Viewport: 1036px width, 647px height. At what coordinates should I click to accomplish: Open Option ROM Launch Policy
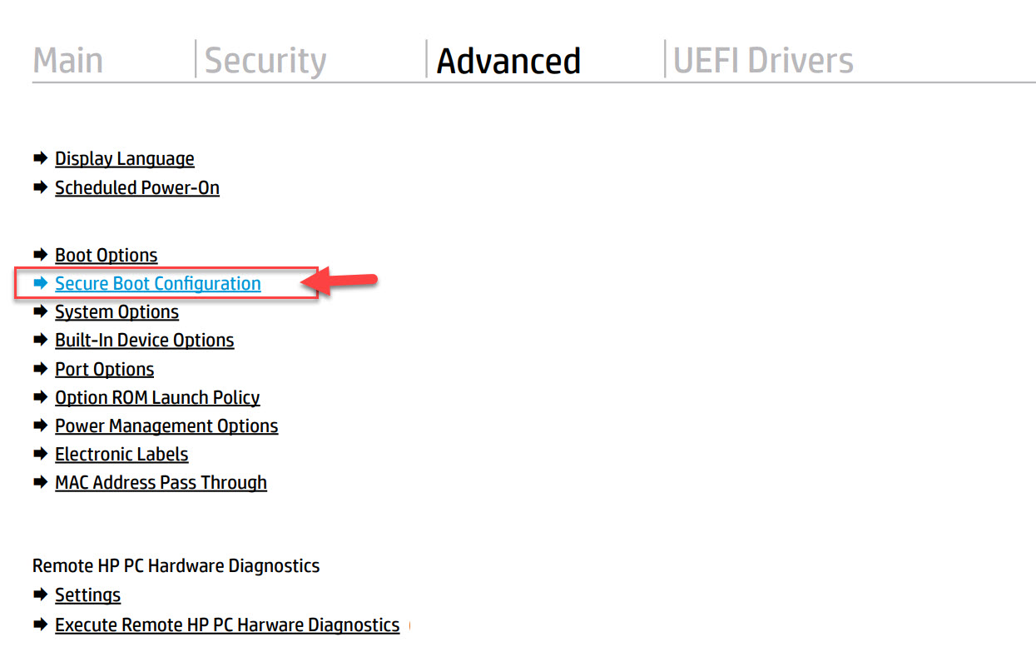(157, 397)
